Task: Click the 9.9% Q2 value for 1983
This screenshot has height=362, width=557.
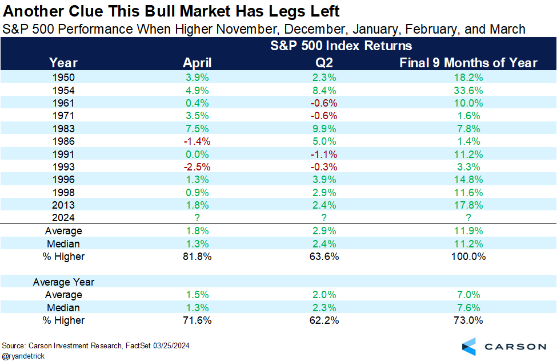Action: coord(324,129)
